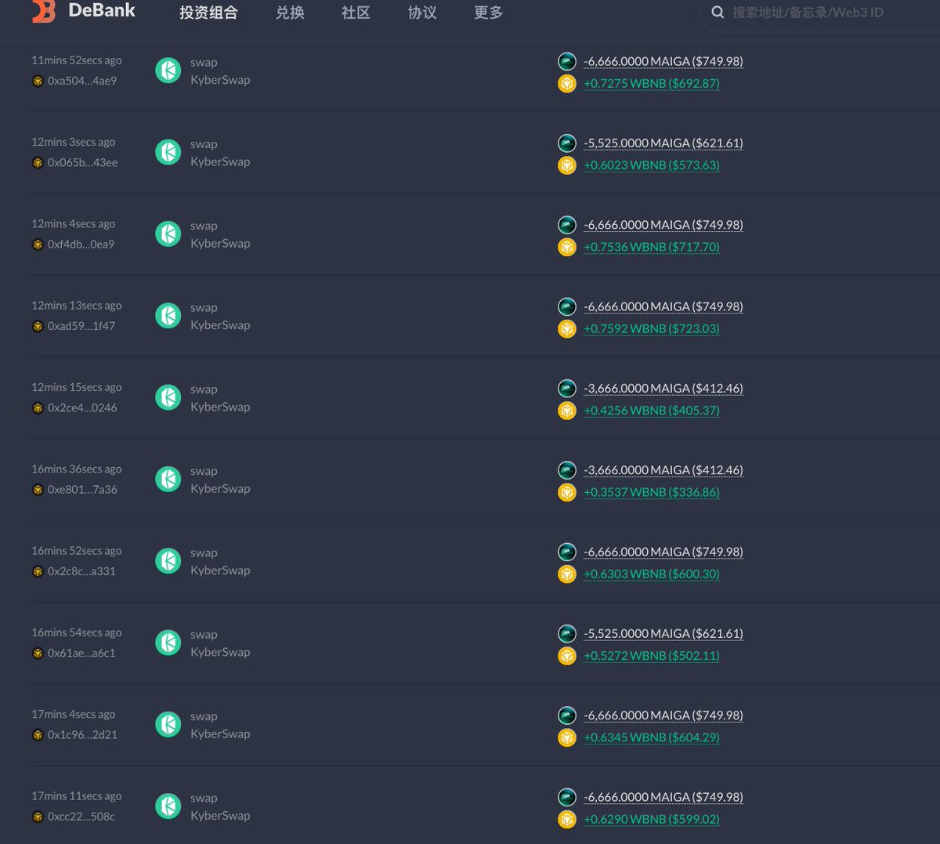
Task: Click KyberSwap icon in 0x2c8c...a331 row
Action: pos(168,561)
